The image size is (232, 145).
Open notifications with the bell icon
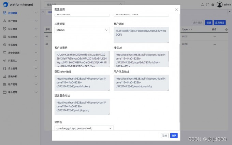(x=202, y=5)
